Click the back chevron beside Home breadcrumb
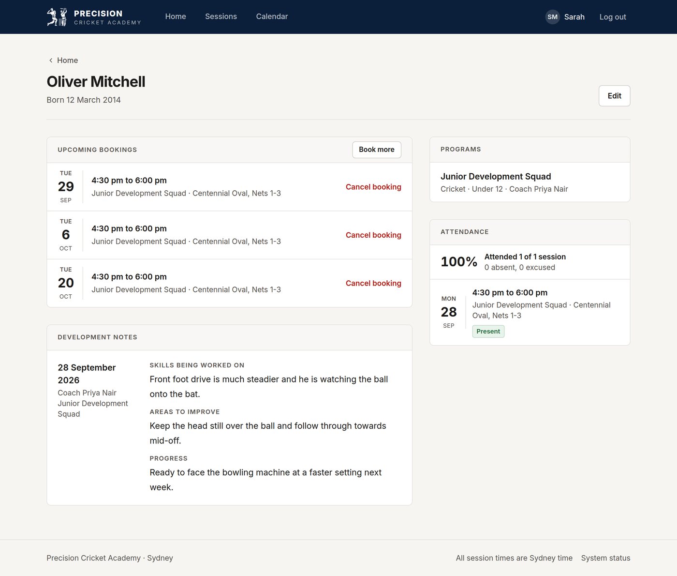 pyautogui.click(x=51, y=61)
